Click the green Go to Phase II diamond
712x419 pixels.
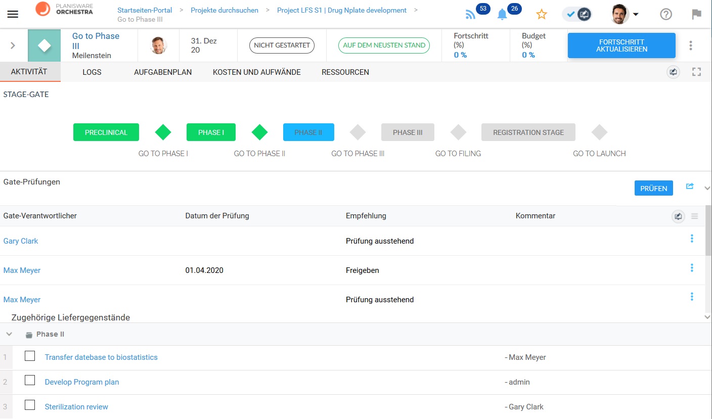(x=259, y=132)
